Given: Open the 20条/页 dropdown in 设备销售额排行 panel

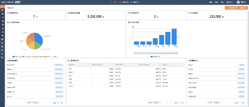Looking at the screenshot, I should [x=36, y=102].
